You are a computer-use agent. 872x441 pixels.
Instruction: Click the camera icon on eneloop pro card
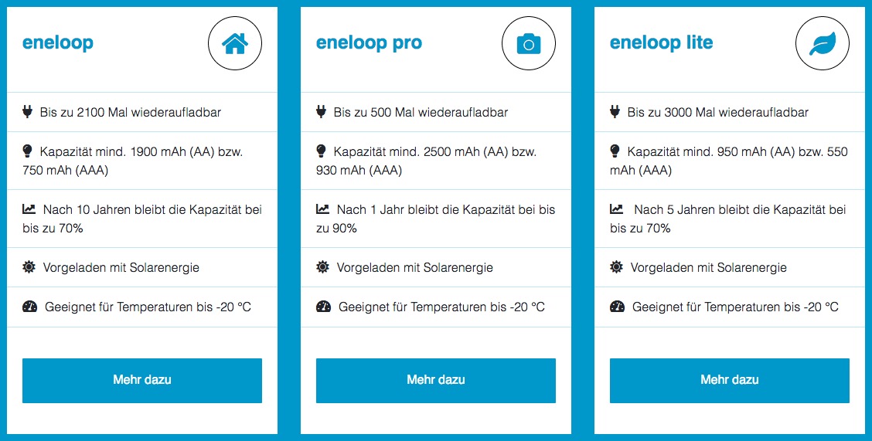(529, 44)
